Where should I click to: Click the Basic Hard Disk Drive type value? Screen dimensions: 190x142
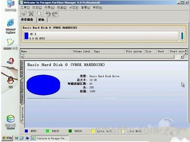pos(104,76)
